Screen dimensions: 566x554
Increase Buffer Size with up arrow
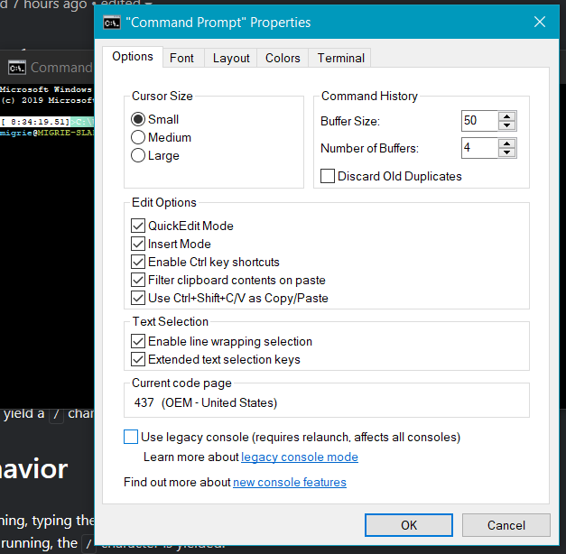click(x=507, y=116)
